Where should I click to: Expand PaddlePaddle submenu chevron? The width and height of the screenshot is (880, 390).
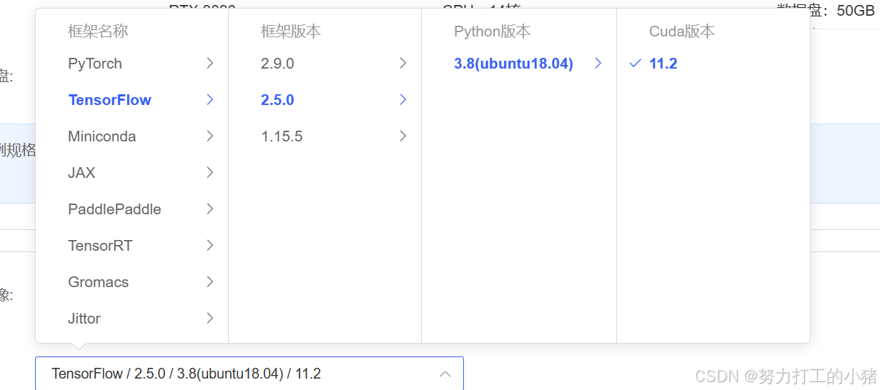click(210, 209)
